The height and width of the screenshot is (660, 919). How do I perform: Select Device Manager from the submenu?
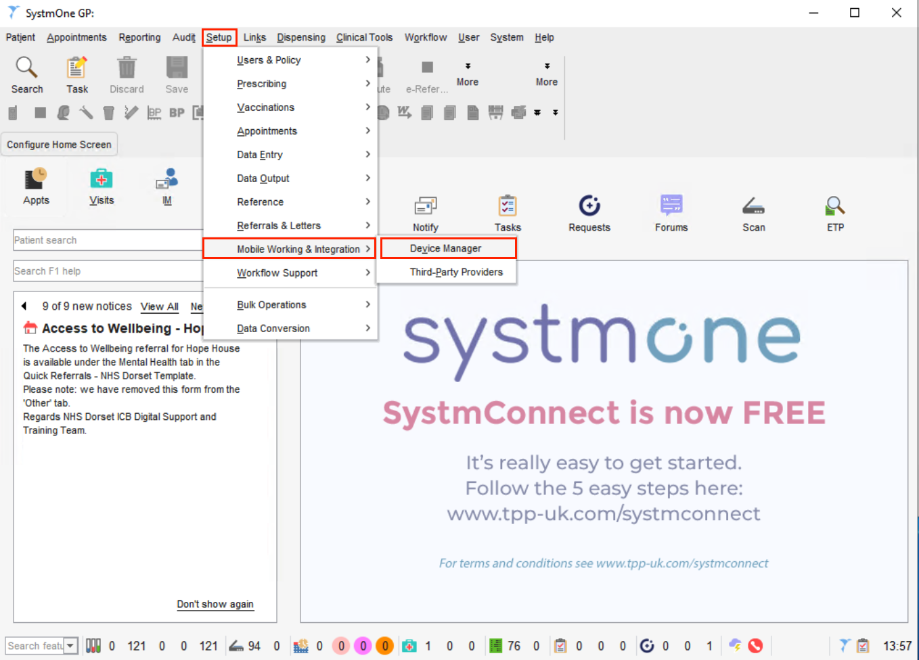coord(448,249)
